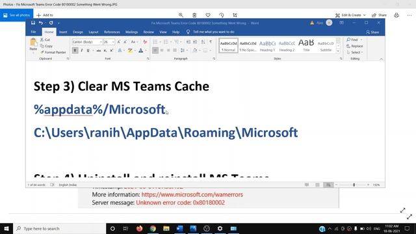This screenshot has height=234, width=416.
Task: Click the Redo/Repeat icon in Word's title bar
Action: (51, 23)
